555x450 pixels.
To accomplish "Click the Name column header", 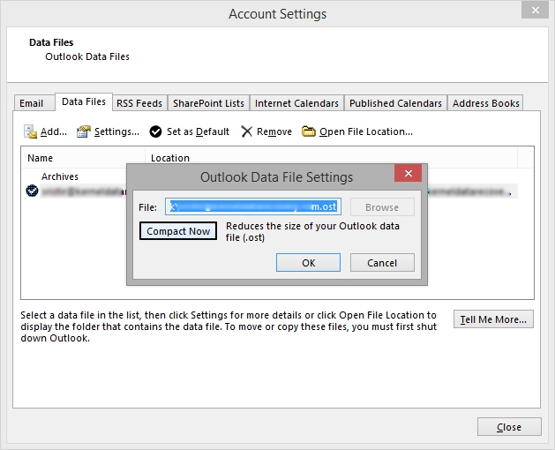I will 83,158.
